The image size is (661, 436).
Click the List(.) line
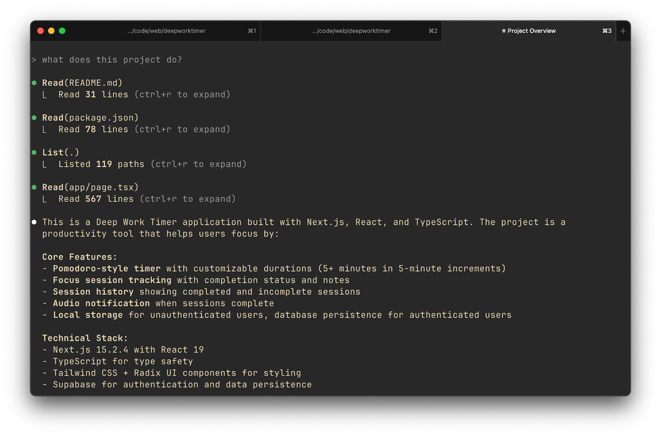(61, 152)
